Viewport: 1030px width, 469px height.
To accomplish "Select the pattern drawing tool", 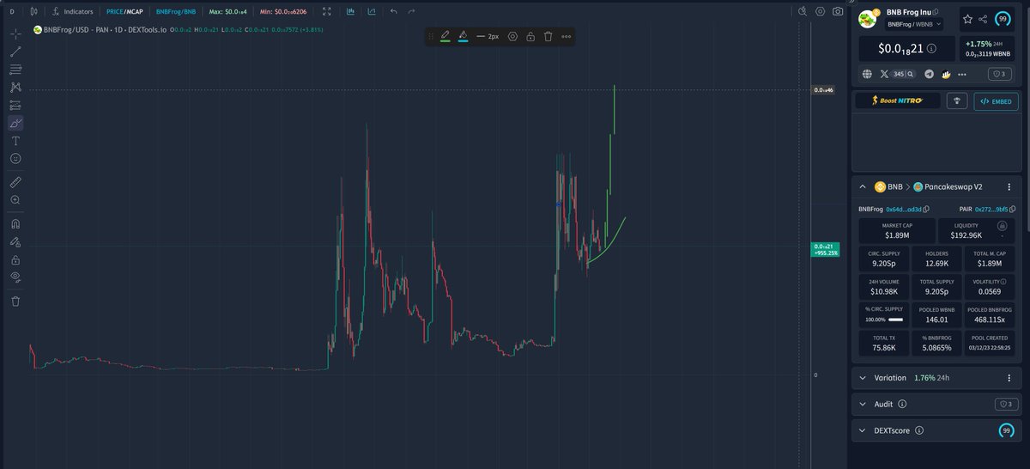I will [15, 88].
